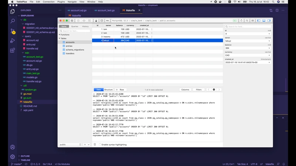This screenshot has height=166, width=296.
Task: Open macOS Spotlight search
Action: [273, 2]
